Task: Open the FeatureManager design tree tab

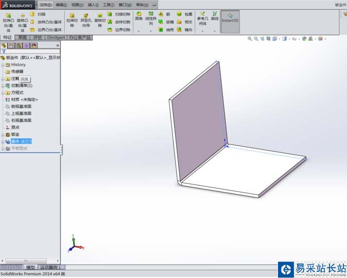Action: [4, 46]
